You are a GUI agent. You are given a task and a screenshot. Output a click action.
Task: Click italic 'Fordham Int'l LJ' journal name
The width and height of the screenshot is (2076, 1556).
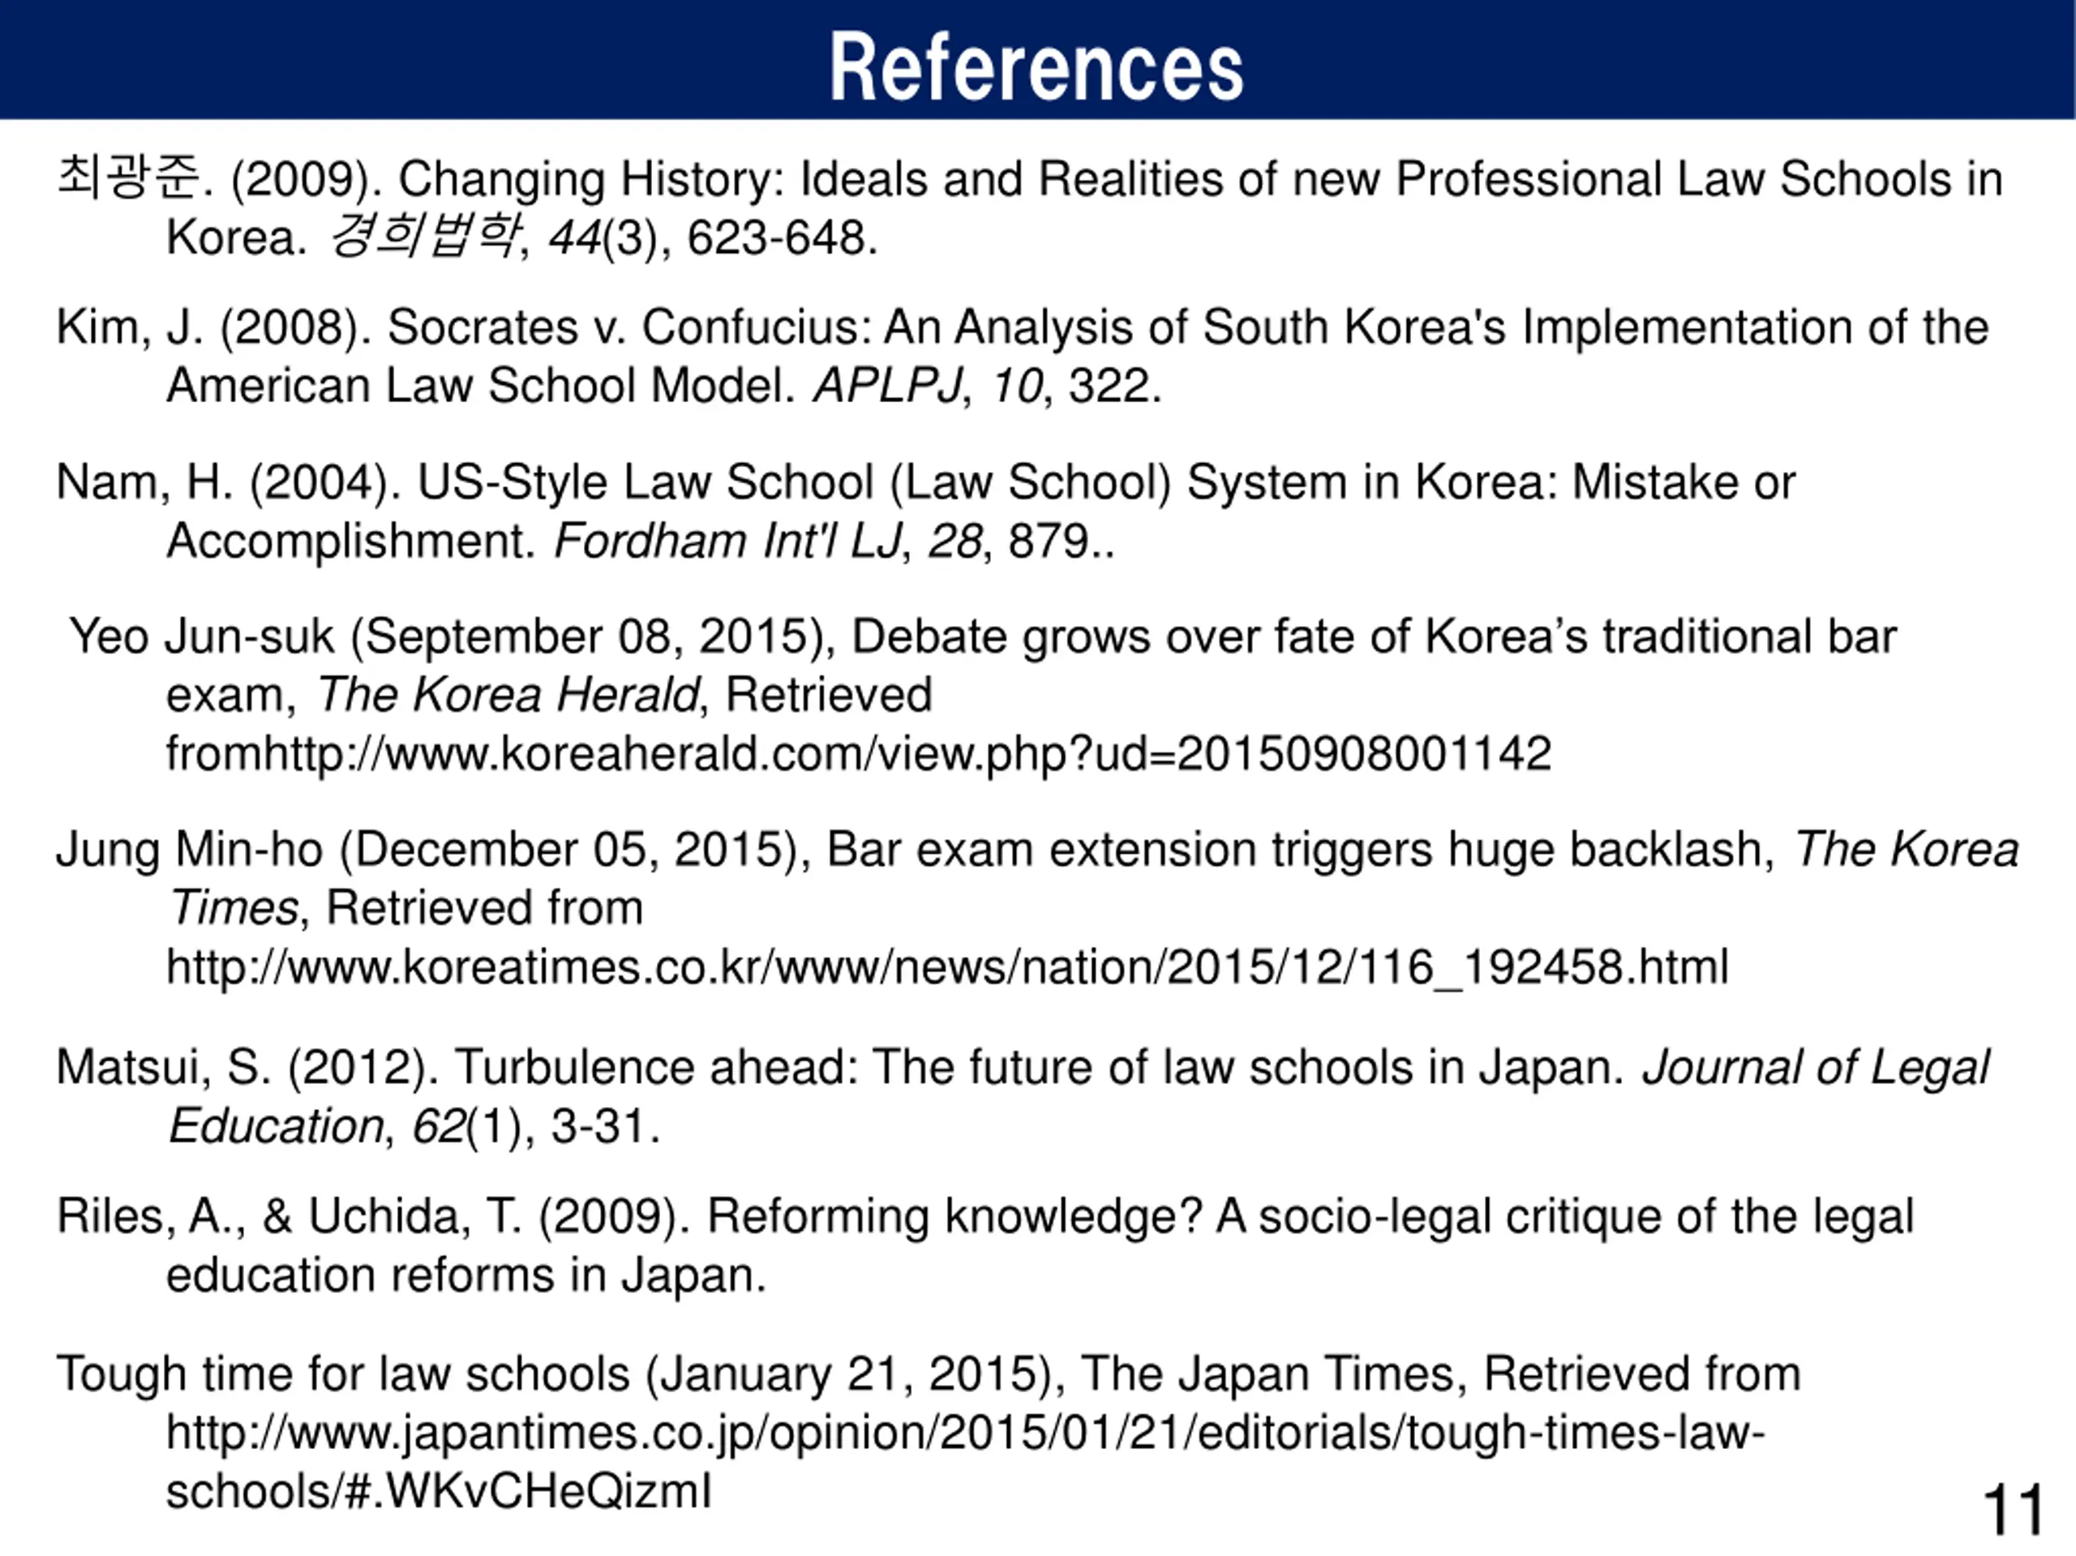click(x=727, y=541)
